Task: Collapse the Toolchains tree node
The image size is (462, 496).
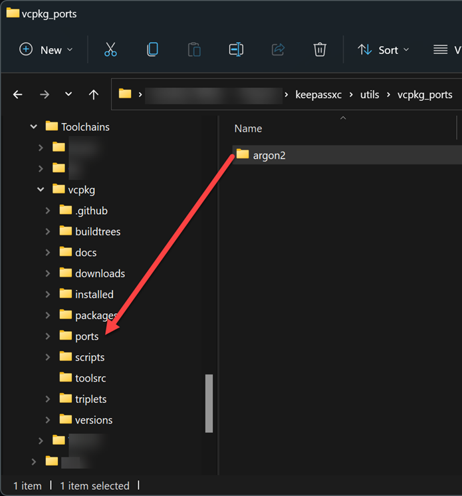Action: tap(33, 127)
